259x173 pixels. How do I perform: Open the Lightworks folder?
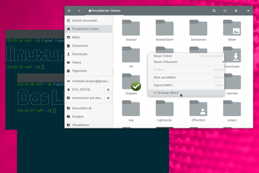pos(164,111)
